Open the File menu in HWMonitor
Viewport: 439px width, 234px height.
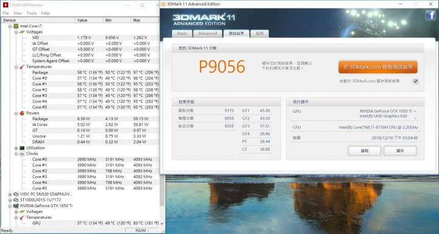pyautogui.click(x=6, y=13)
